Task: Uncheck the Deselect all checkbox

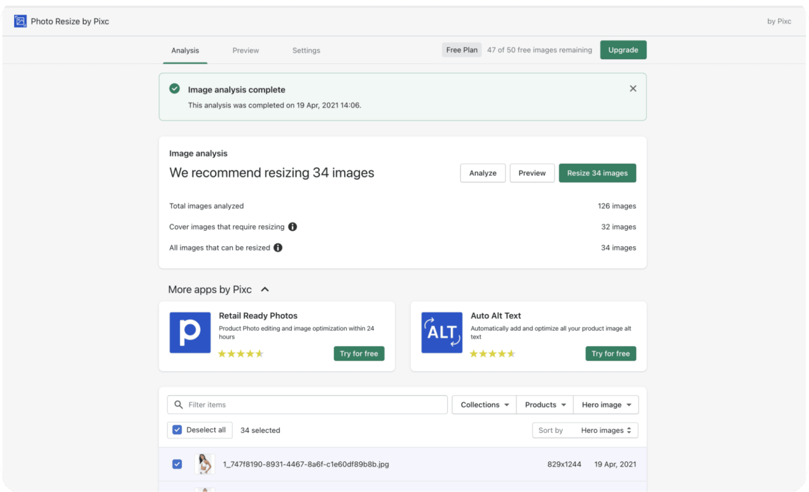Action: click(177, 430)
